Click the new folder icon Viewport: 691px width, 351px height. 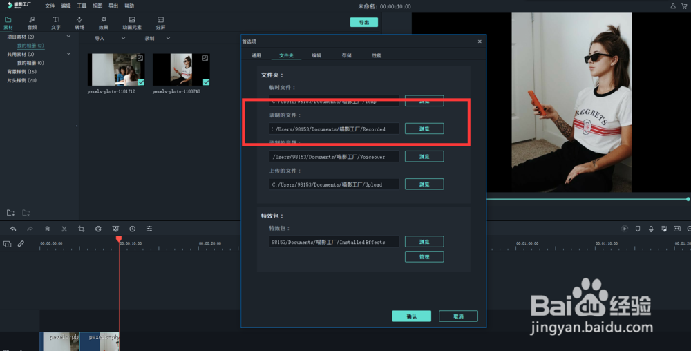pyautogui.click(x=10, y=213)
